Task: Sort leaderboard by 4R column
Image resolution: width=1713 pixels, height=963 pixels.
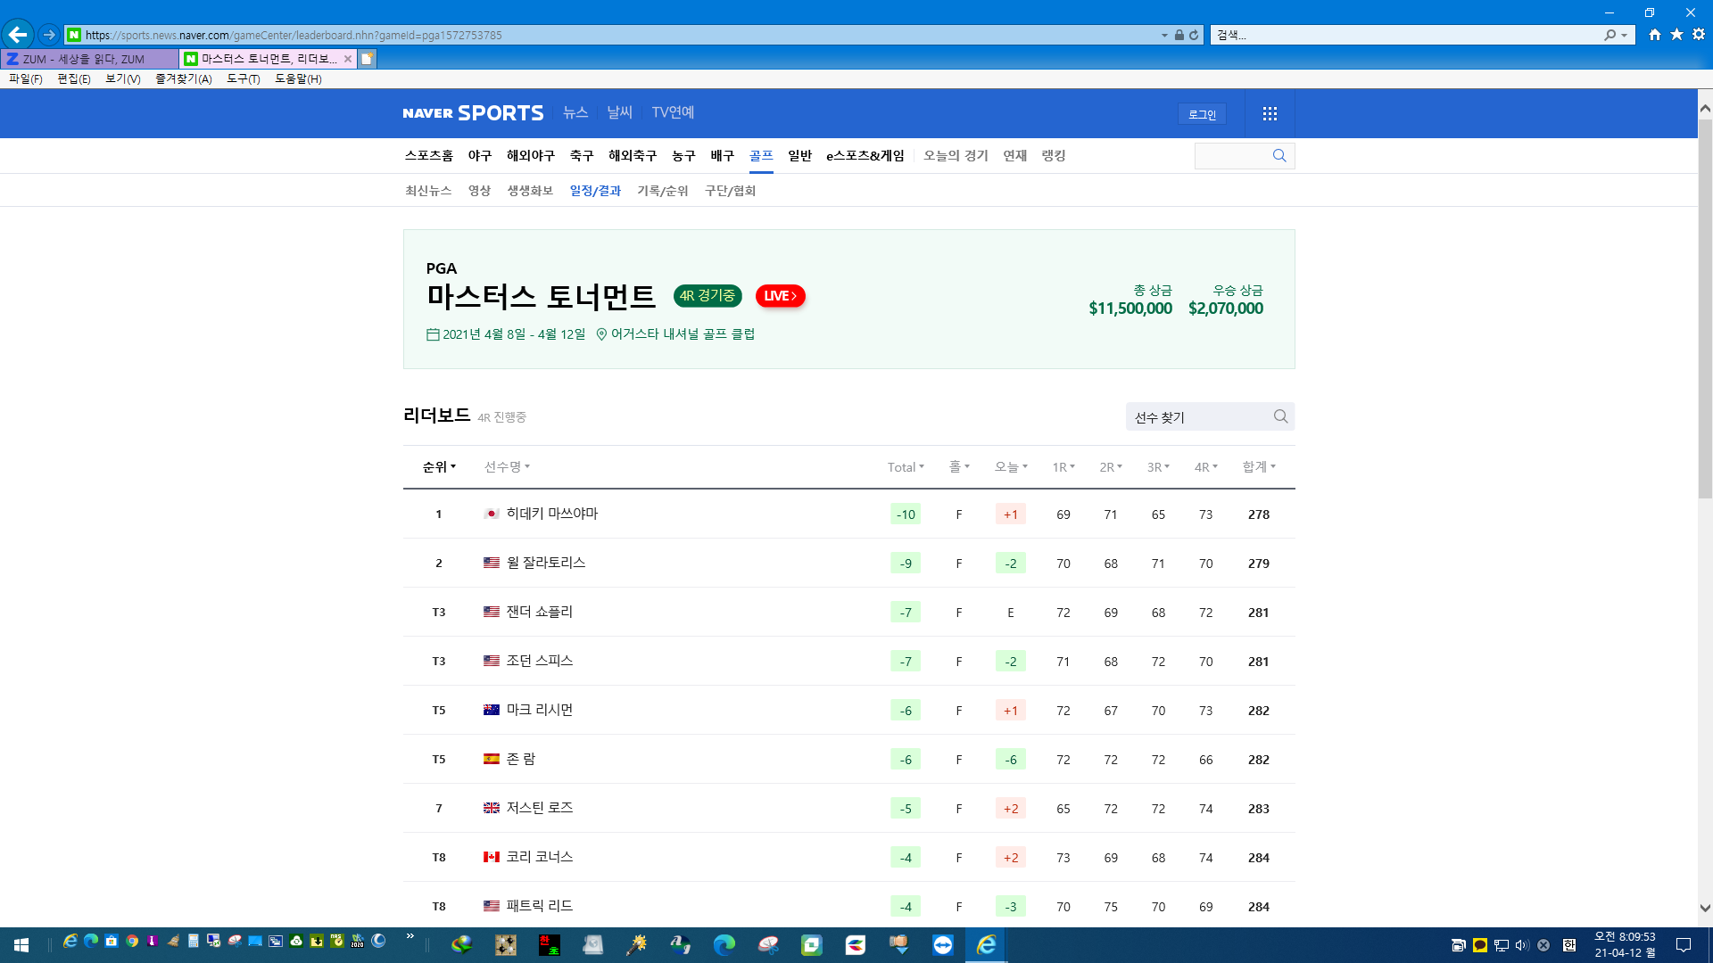Action: point(1206,466)
